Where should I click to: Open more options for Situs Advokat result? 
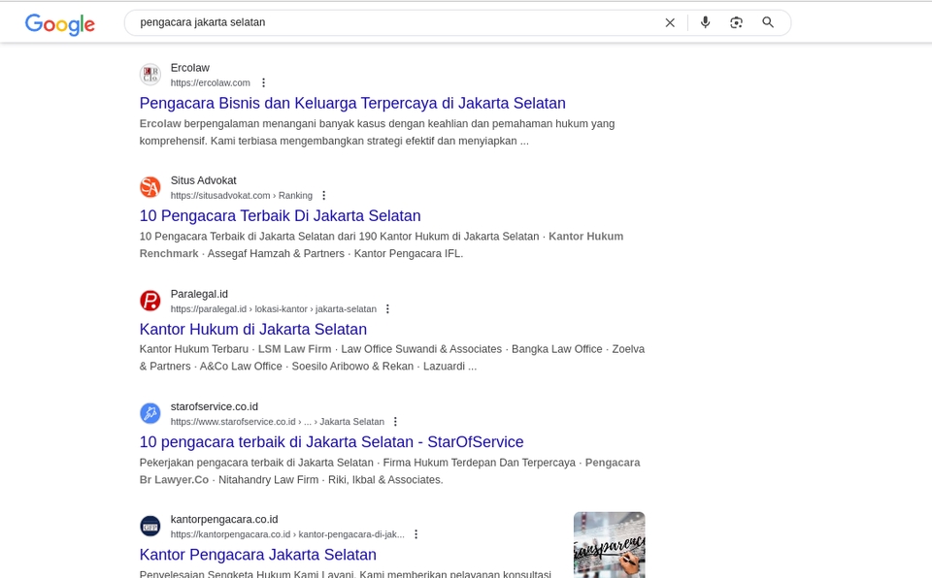[x=324, y=196]
